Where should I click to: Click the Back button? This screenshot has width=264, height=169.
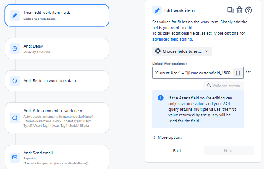pos(177,151)
